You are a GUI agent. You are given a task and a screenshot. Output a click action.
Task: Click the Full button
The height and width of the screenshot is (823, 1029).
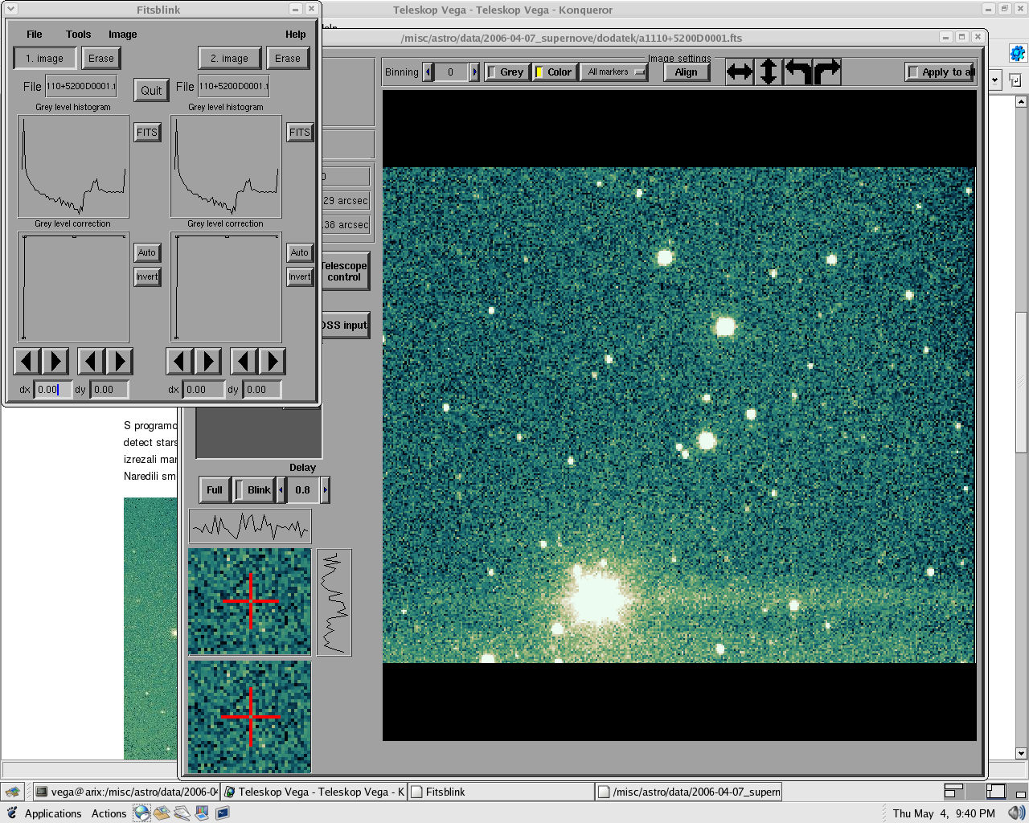[215, 489]
